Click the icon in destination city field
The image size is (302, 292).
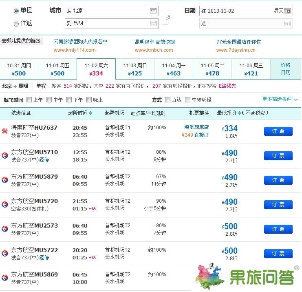(x=153, y=23)
